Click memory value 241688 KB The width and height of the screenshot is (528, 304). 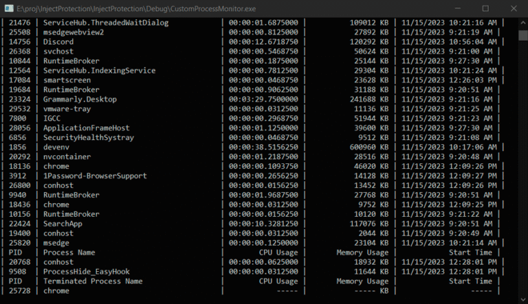pos(368,100)
